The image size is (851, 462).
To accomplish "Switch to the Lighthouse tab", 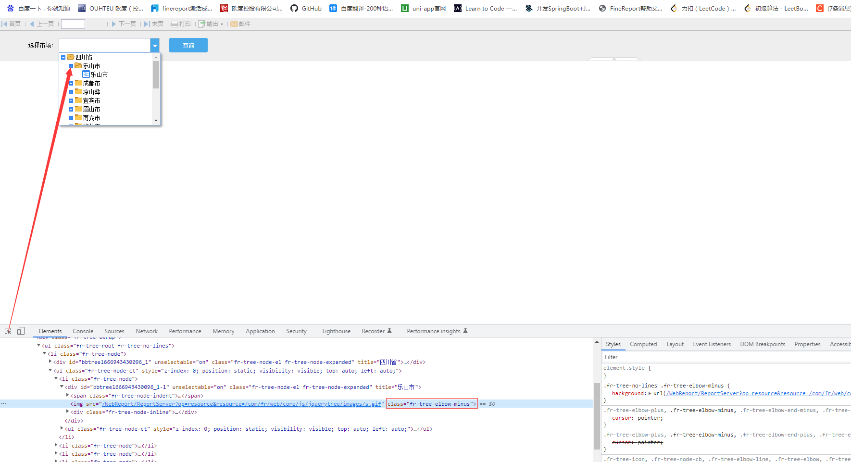I will (x=336, y=331).
